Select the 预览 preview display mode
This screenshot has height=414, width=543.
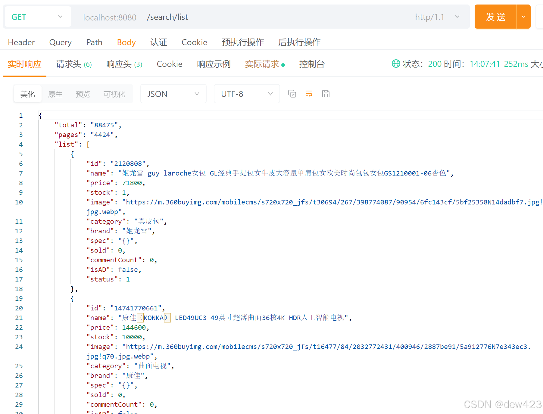(83, 94)
